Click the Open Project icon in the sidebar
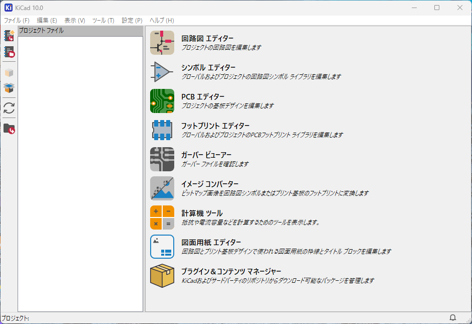472x324 pixels. (9, 52)
